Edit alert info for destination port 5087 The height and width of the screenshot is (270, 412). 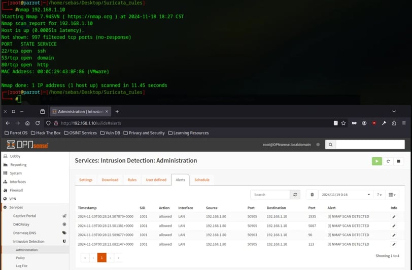pos(394,226)
